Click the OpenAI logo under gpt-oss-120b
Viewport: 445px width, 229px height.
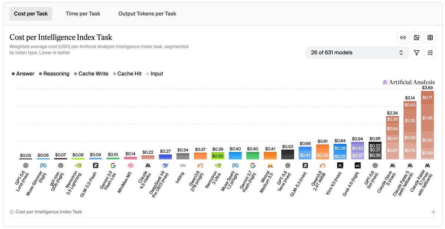pyautogui.click(x=60, y=165)
